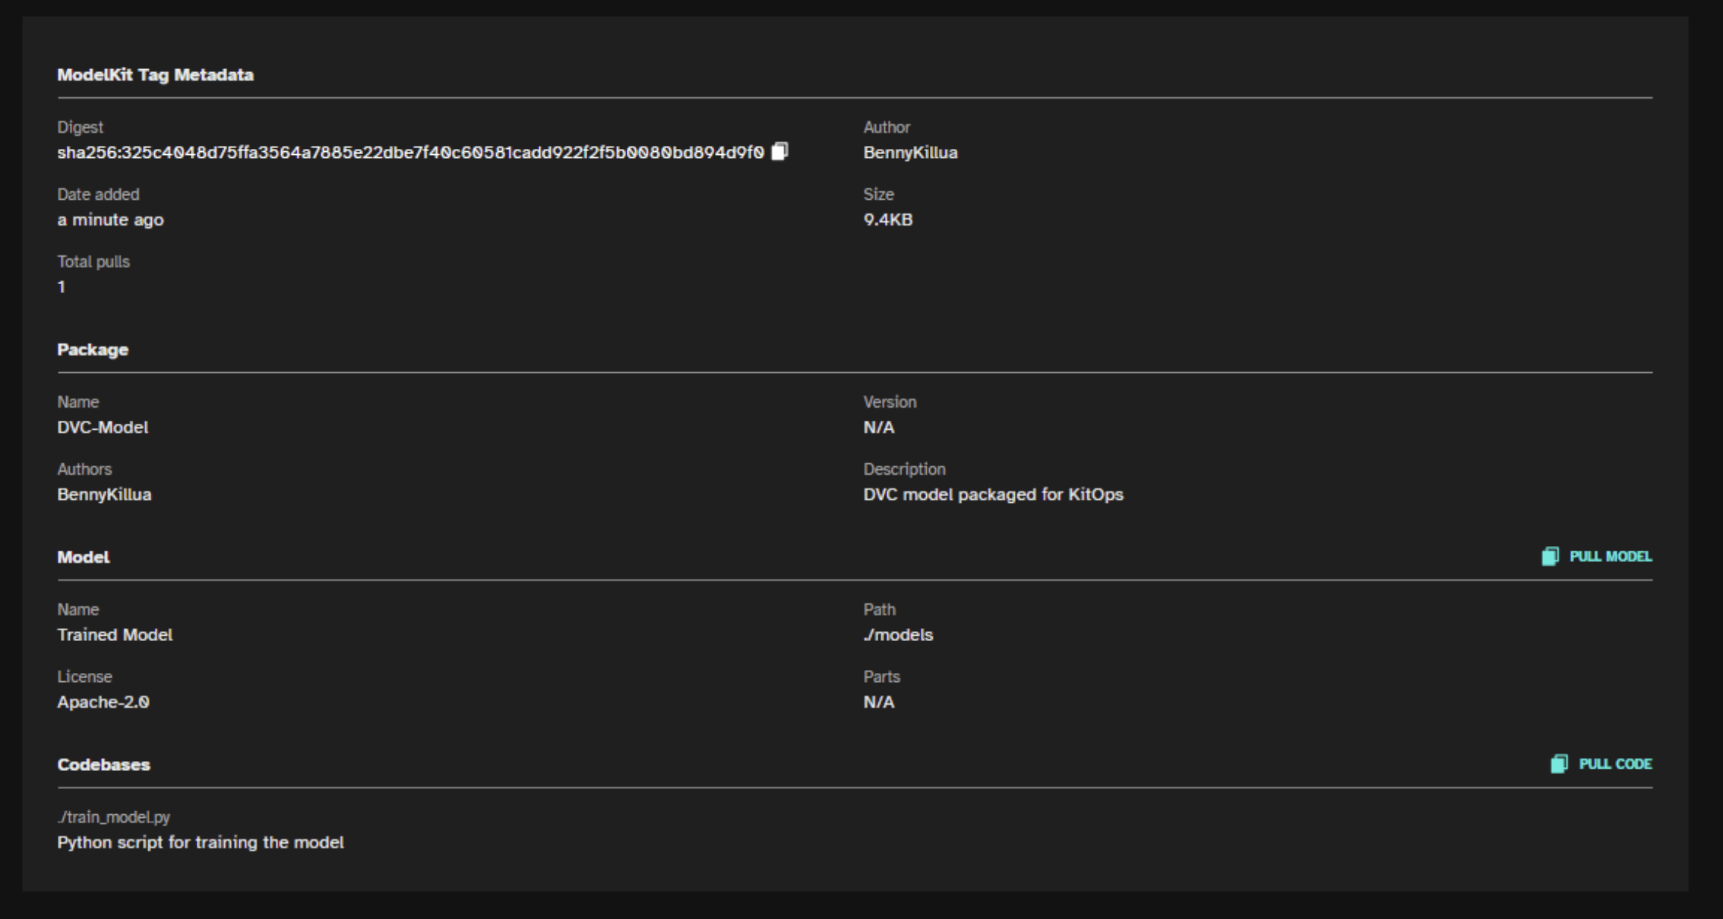Click the 'Description' field label
The image size is (1723, 919).
coord(904,469)
